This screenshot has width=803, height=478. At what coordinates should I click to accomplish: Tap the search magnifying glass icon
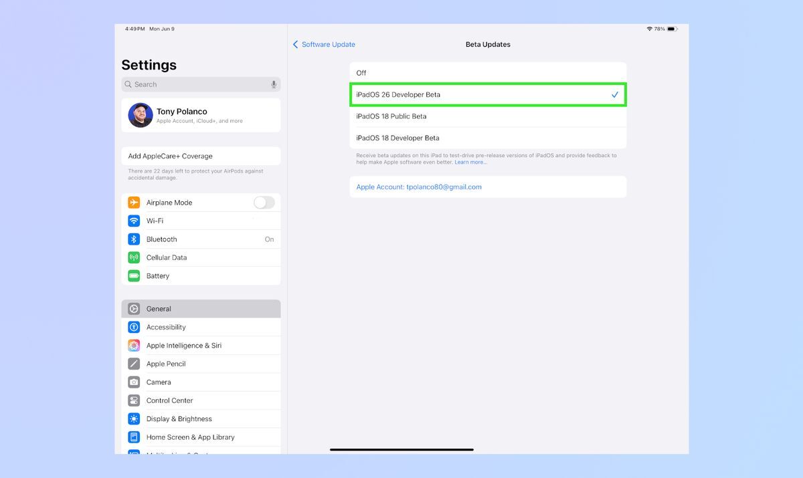pos(128,84)
